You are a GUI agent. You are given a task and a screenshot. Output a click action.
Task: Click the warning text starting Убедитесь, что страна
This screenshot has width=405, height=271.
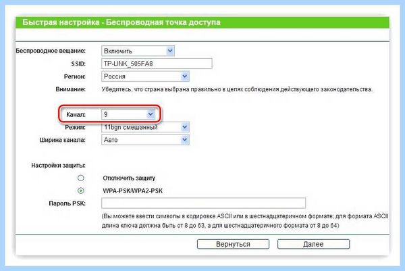(237, 89)
